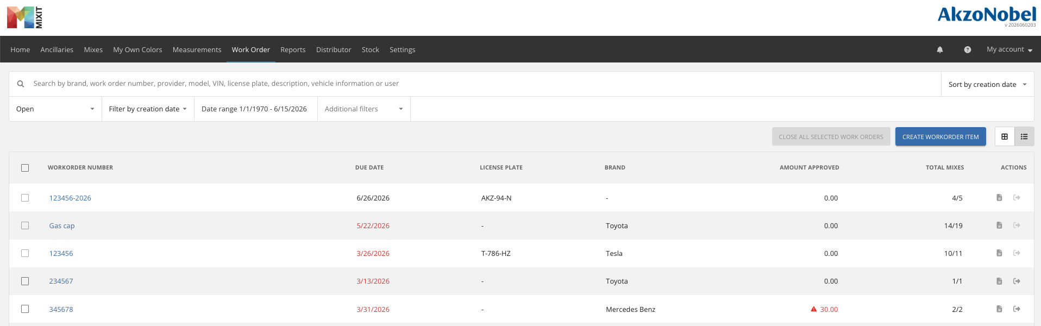Click the AkzoNobel logo
The image size is (1041, 326).
pos(987,15)
